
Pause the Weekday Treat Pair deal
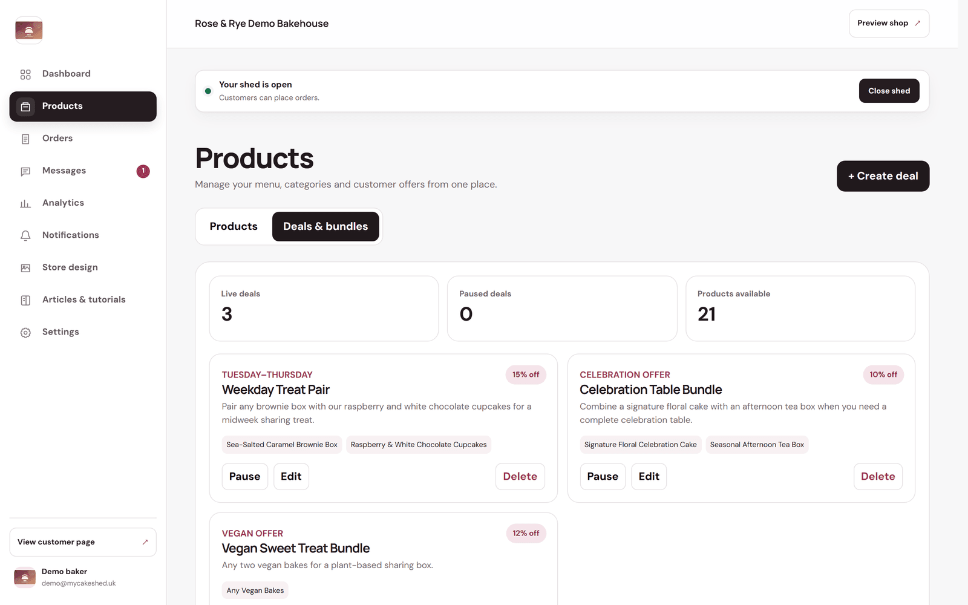tap(244, 477)
